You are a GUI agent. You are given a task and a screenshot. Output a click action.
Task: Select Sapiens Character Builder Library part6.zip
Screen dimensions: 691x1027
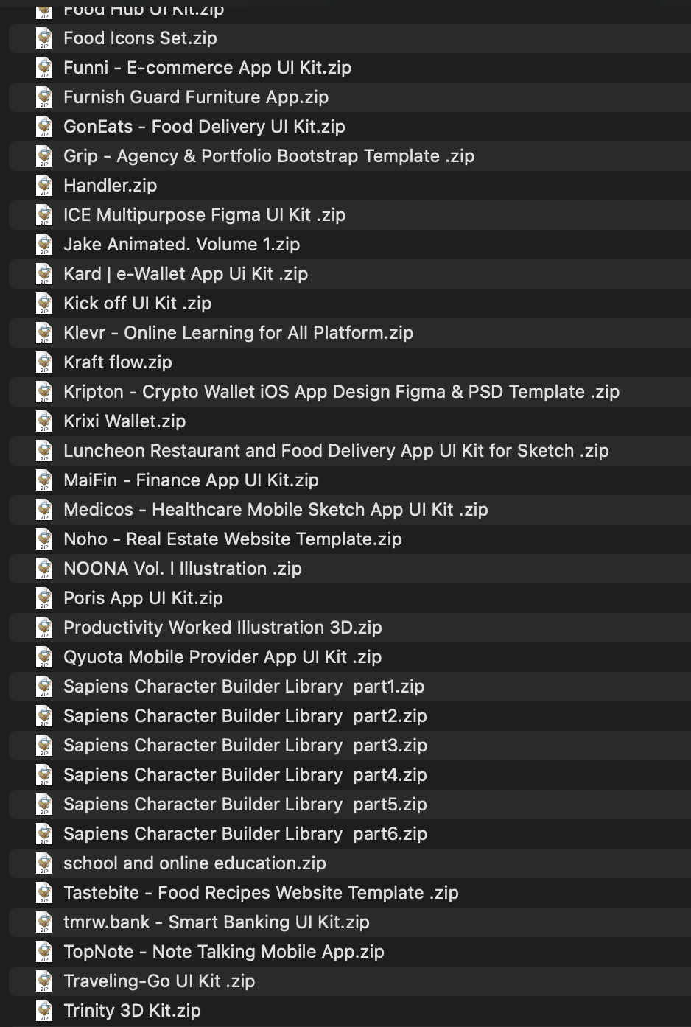point(245,834)
